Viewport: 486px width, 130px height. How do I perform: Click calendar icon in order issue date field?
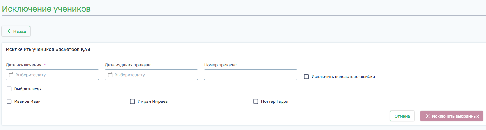[x=110, y=75]
